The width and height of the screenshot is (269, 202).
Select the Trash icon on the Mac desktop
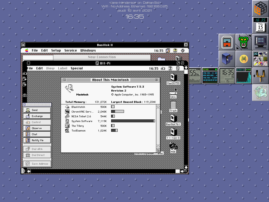173,105
